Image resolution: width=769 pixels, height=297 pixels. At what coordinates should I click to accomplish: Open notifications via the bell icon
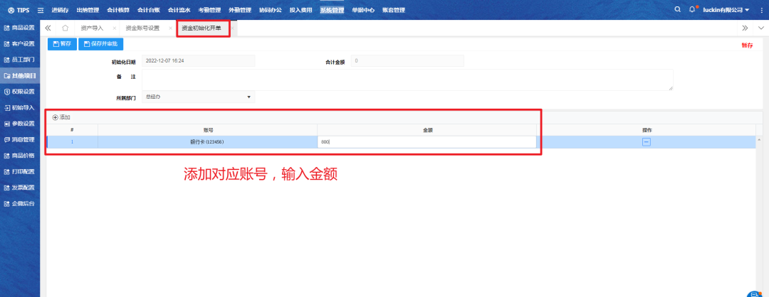click(x=692, y=10)
